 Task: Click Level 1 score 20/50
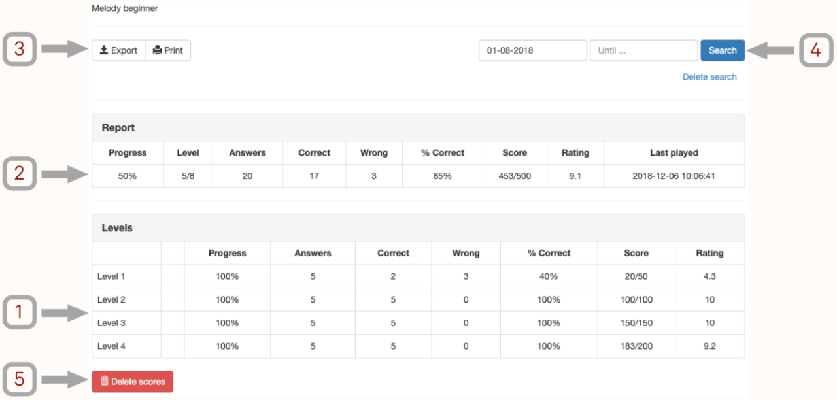[x=636, y=276]
